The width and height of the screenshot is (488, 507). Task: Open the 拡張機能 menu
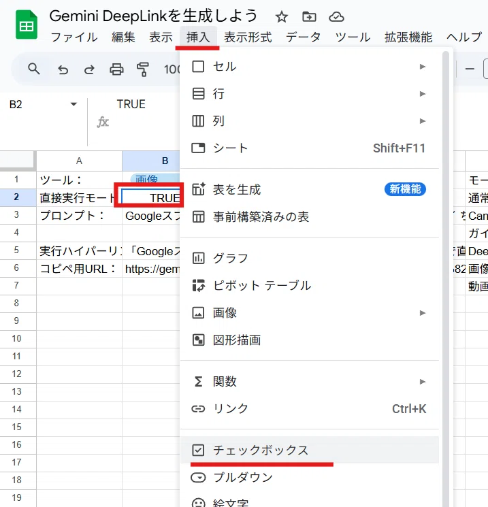(408, 37)
